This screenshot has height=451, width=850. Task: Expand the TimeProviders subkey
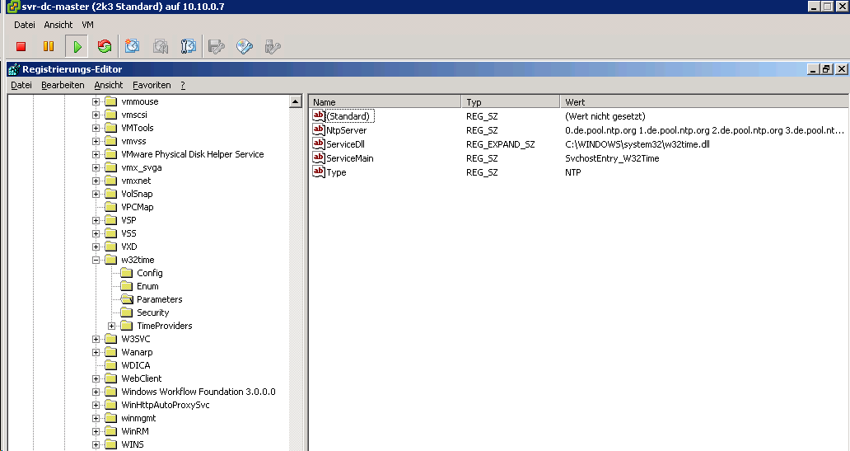[x=112, y=326]
